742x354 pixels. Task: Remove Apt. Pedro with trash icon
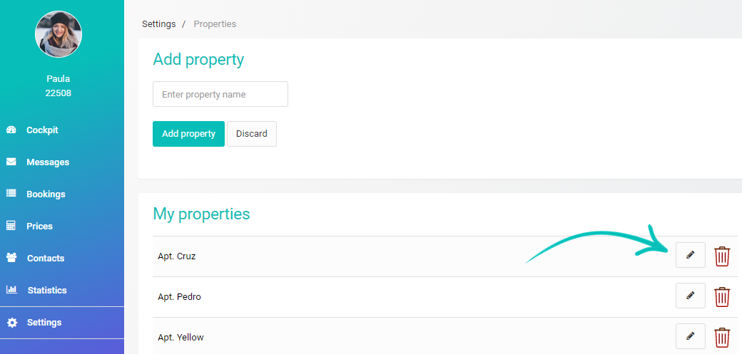click(x=721, y=297)
